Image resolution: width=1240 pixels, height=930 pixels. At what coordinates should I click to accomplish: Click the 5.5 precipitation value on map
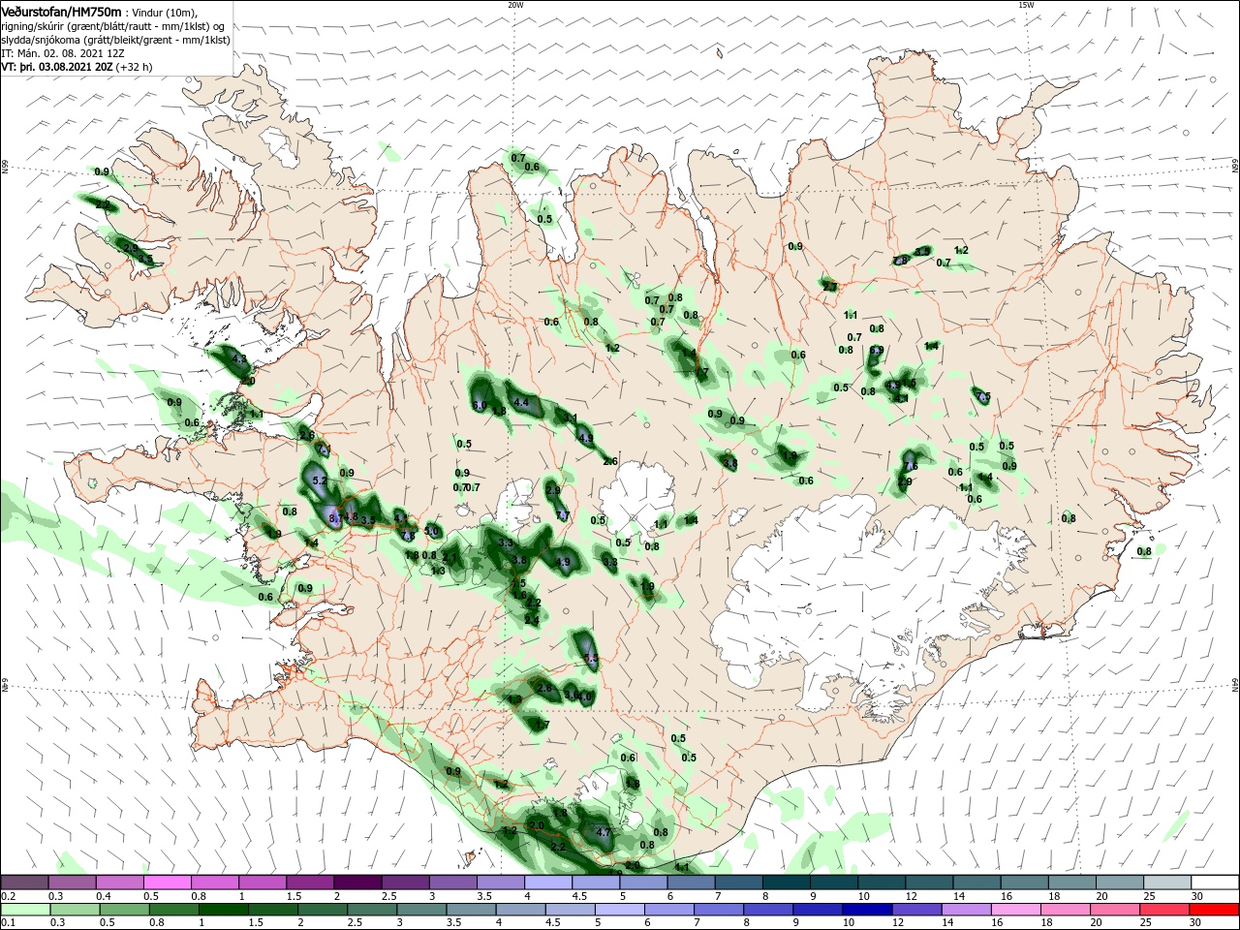(591, 660)
